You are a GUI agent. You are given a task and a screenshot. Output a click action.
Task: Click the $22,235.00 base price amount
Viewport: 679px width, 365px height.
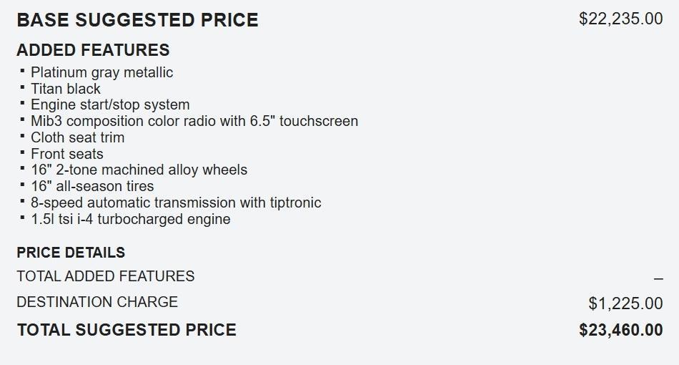pos(620,19)
